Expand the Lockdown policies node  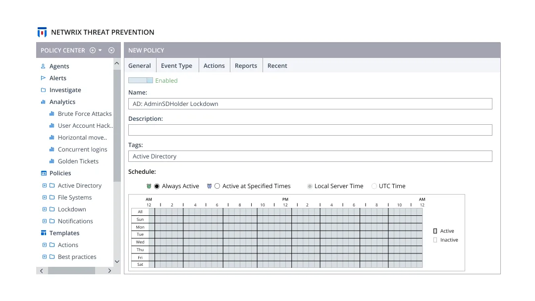45,209
